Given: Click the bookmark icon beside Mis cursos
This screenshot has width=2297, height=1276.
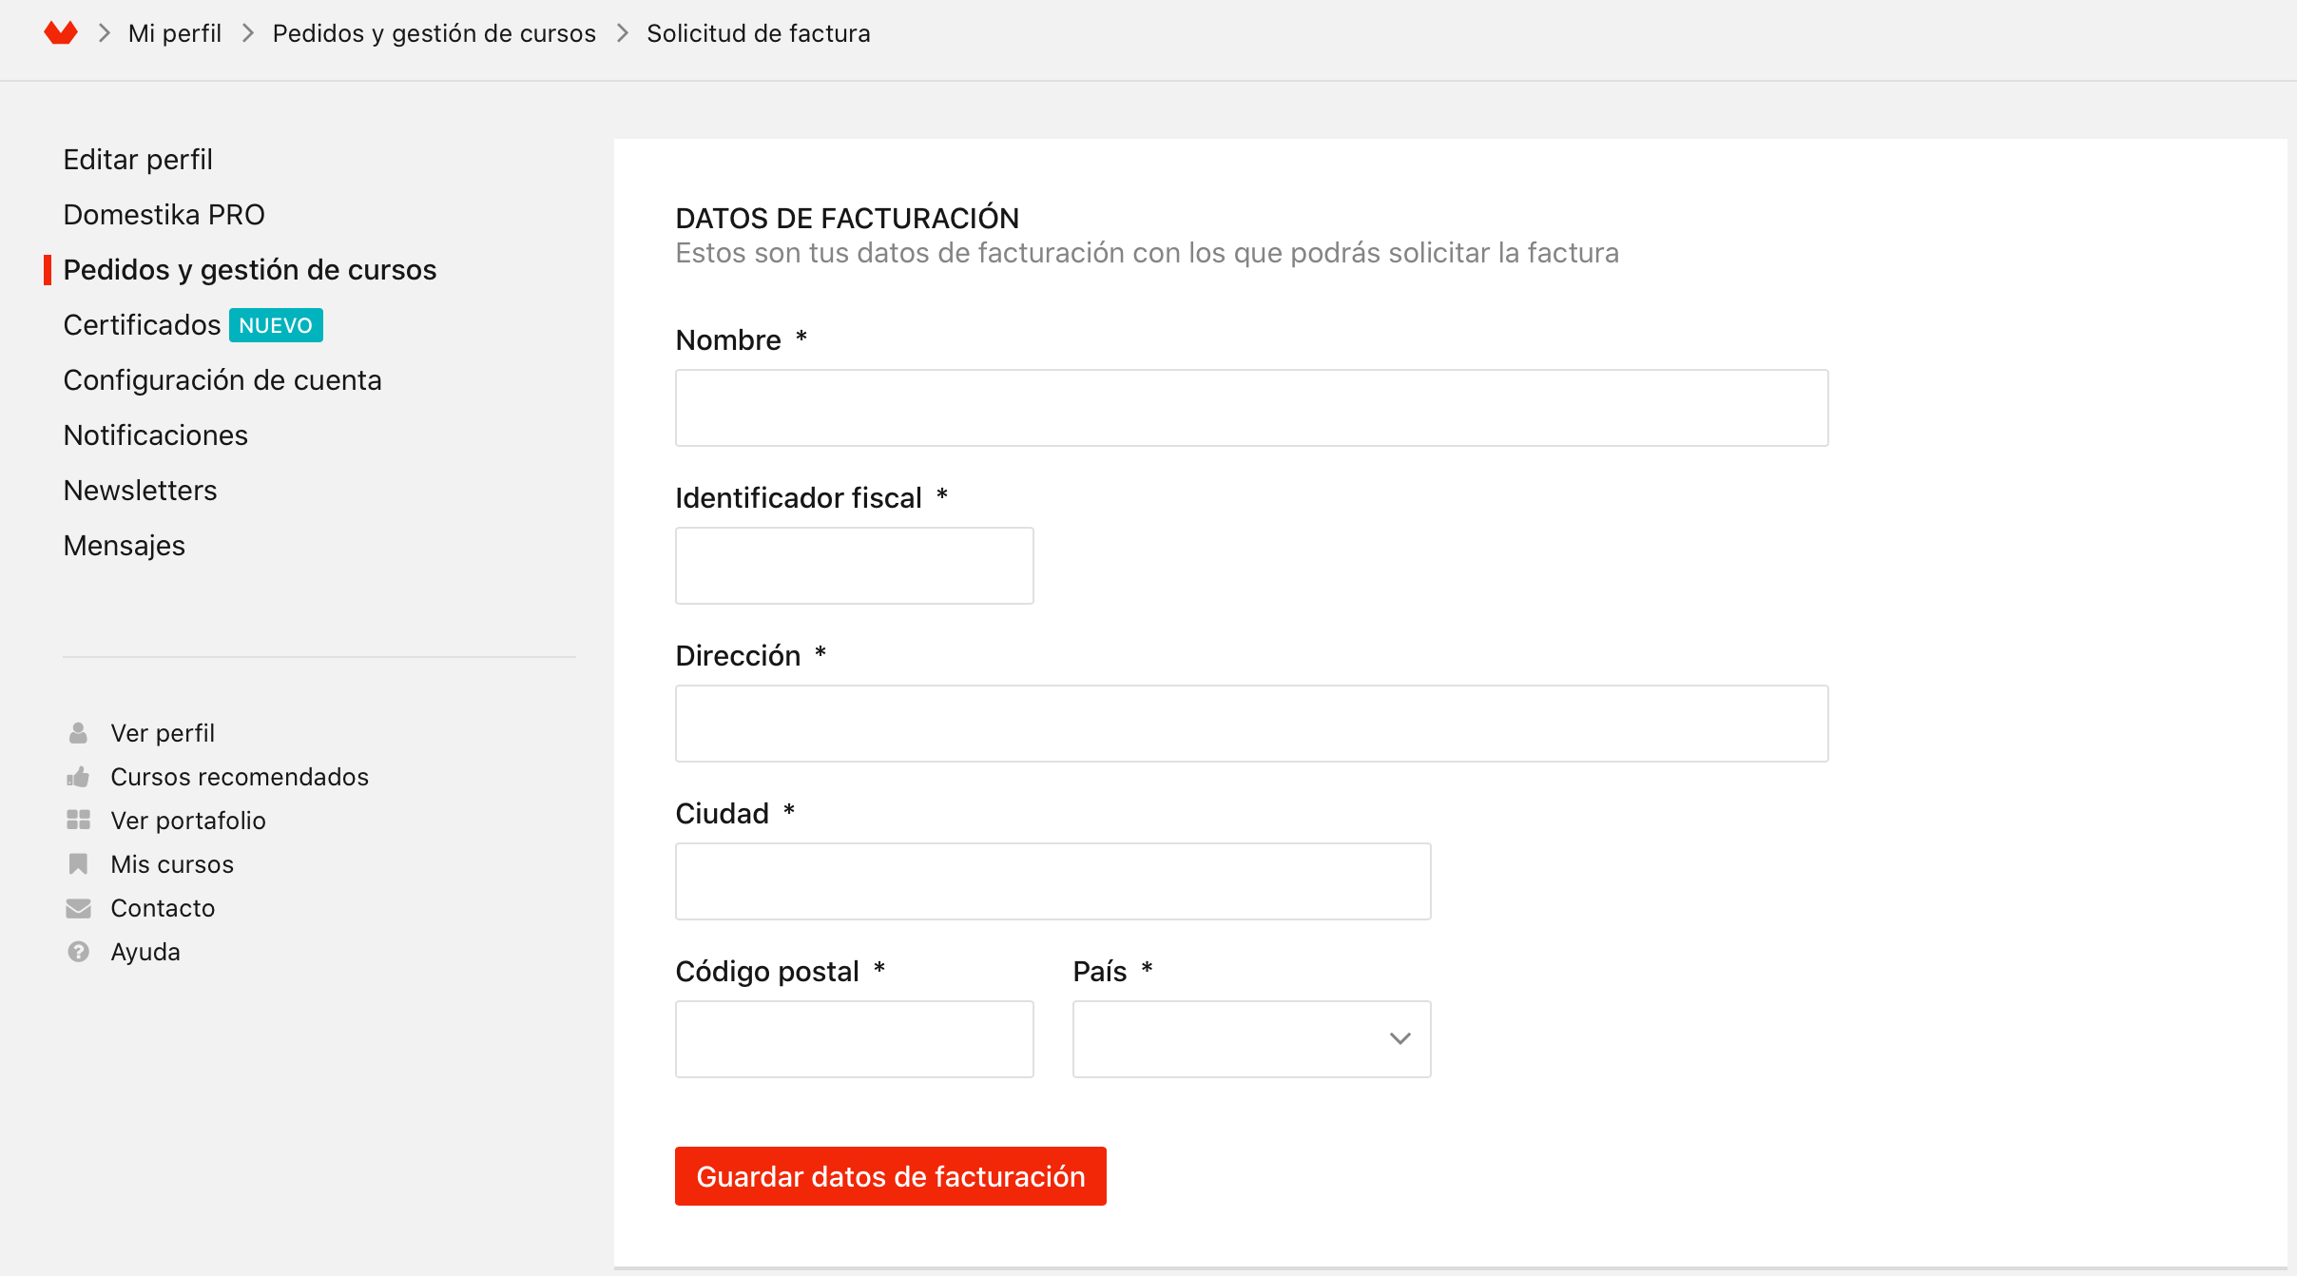Looking at the screenshot, I should tap(78, 863).
